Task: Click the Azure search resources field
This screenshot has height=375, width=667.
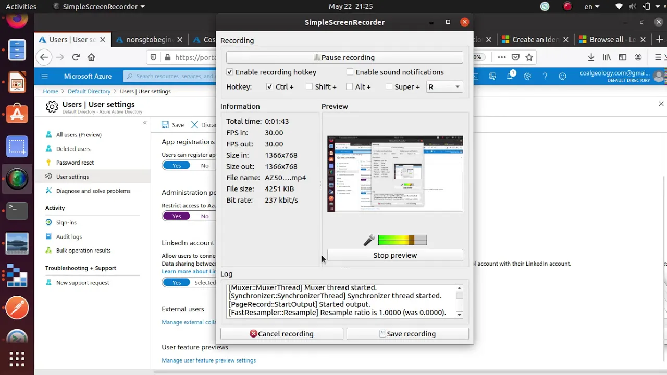Action: click(169, 76)
